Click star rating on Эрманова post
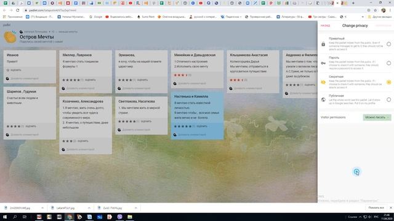Image resolution: width=394 pixels, height=221 pixels. pos(125,80)
